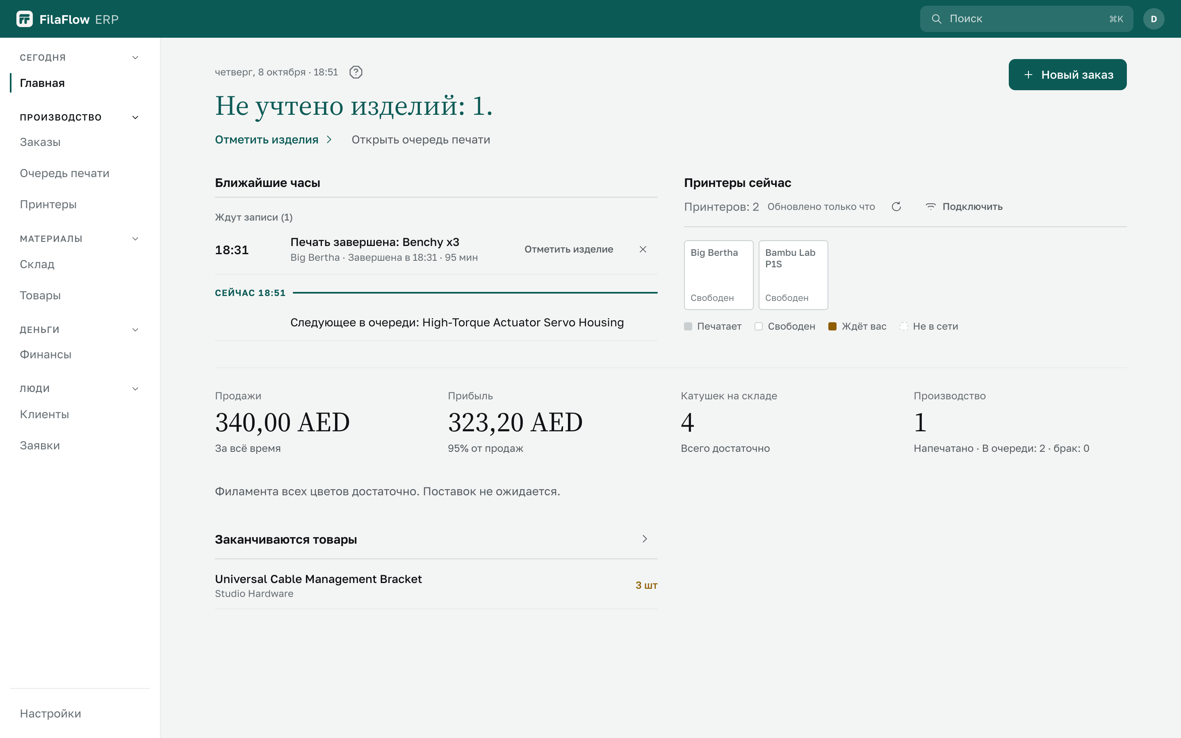The height and width of the screenshot is (738, 1181).
Task: Click the Свободен legend swatch
Action: coord(758,326)
